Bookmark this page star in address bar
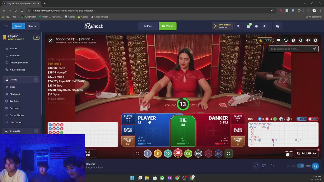Screen dimensions: 324x182 272,11
